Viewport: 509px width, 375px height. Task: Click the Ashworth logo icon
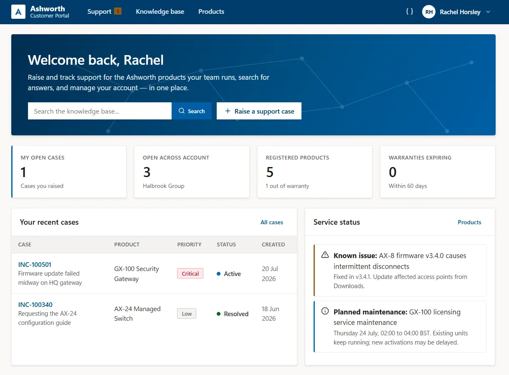click(18, 12)
